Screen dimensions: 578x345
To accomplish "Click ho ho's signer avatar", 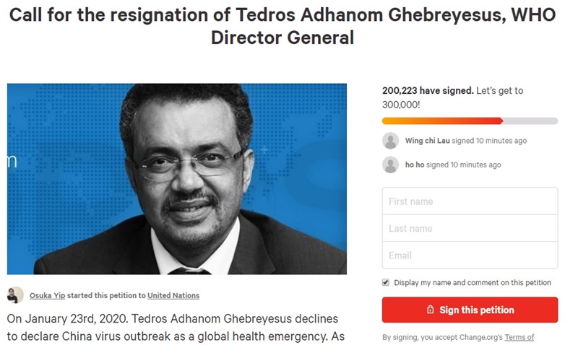I will point(390,165).
